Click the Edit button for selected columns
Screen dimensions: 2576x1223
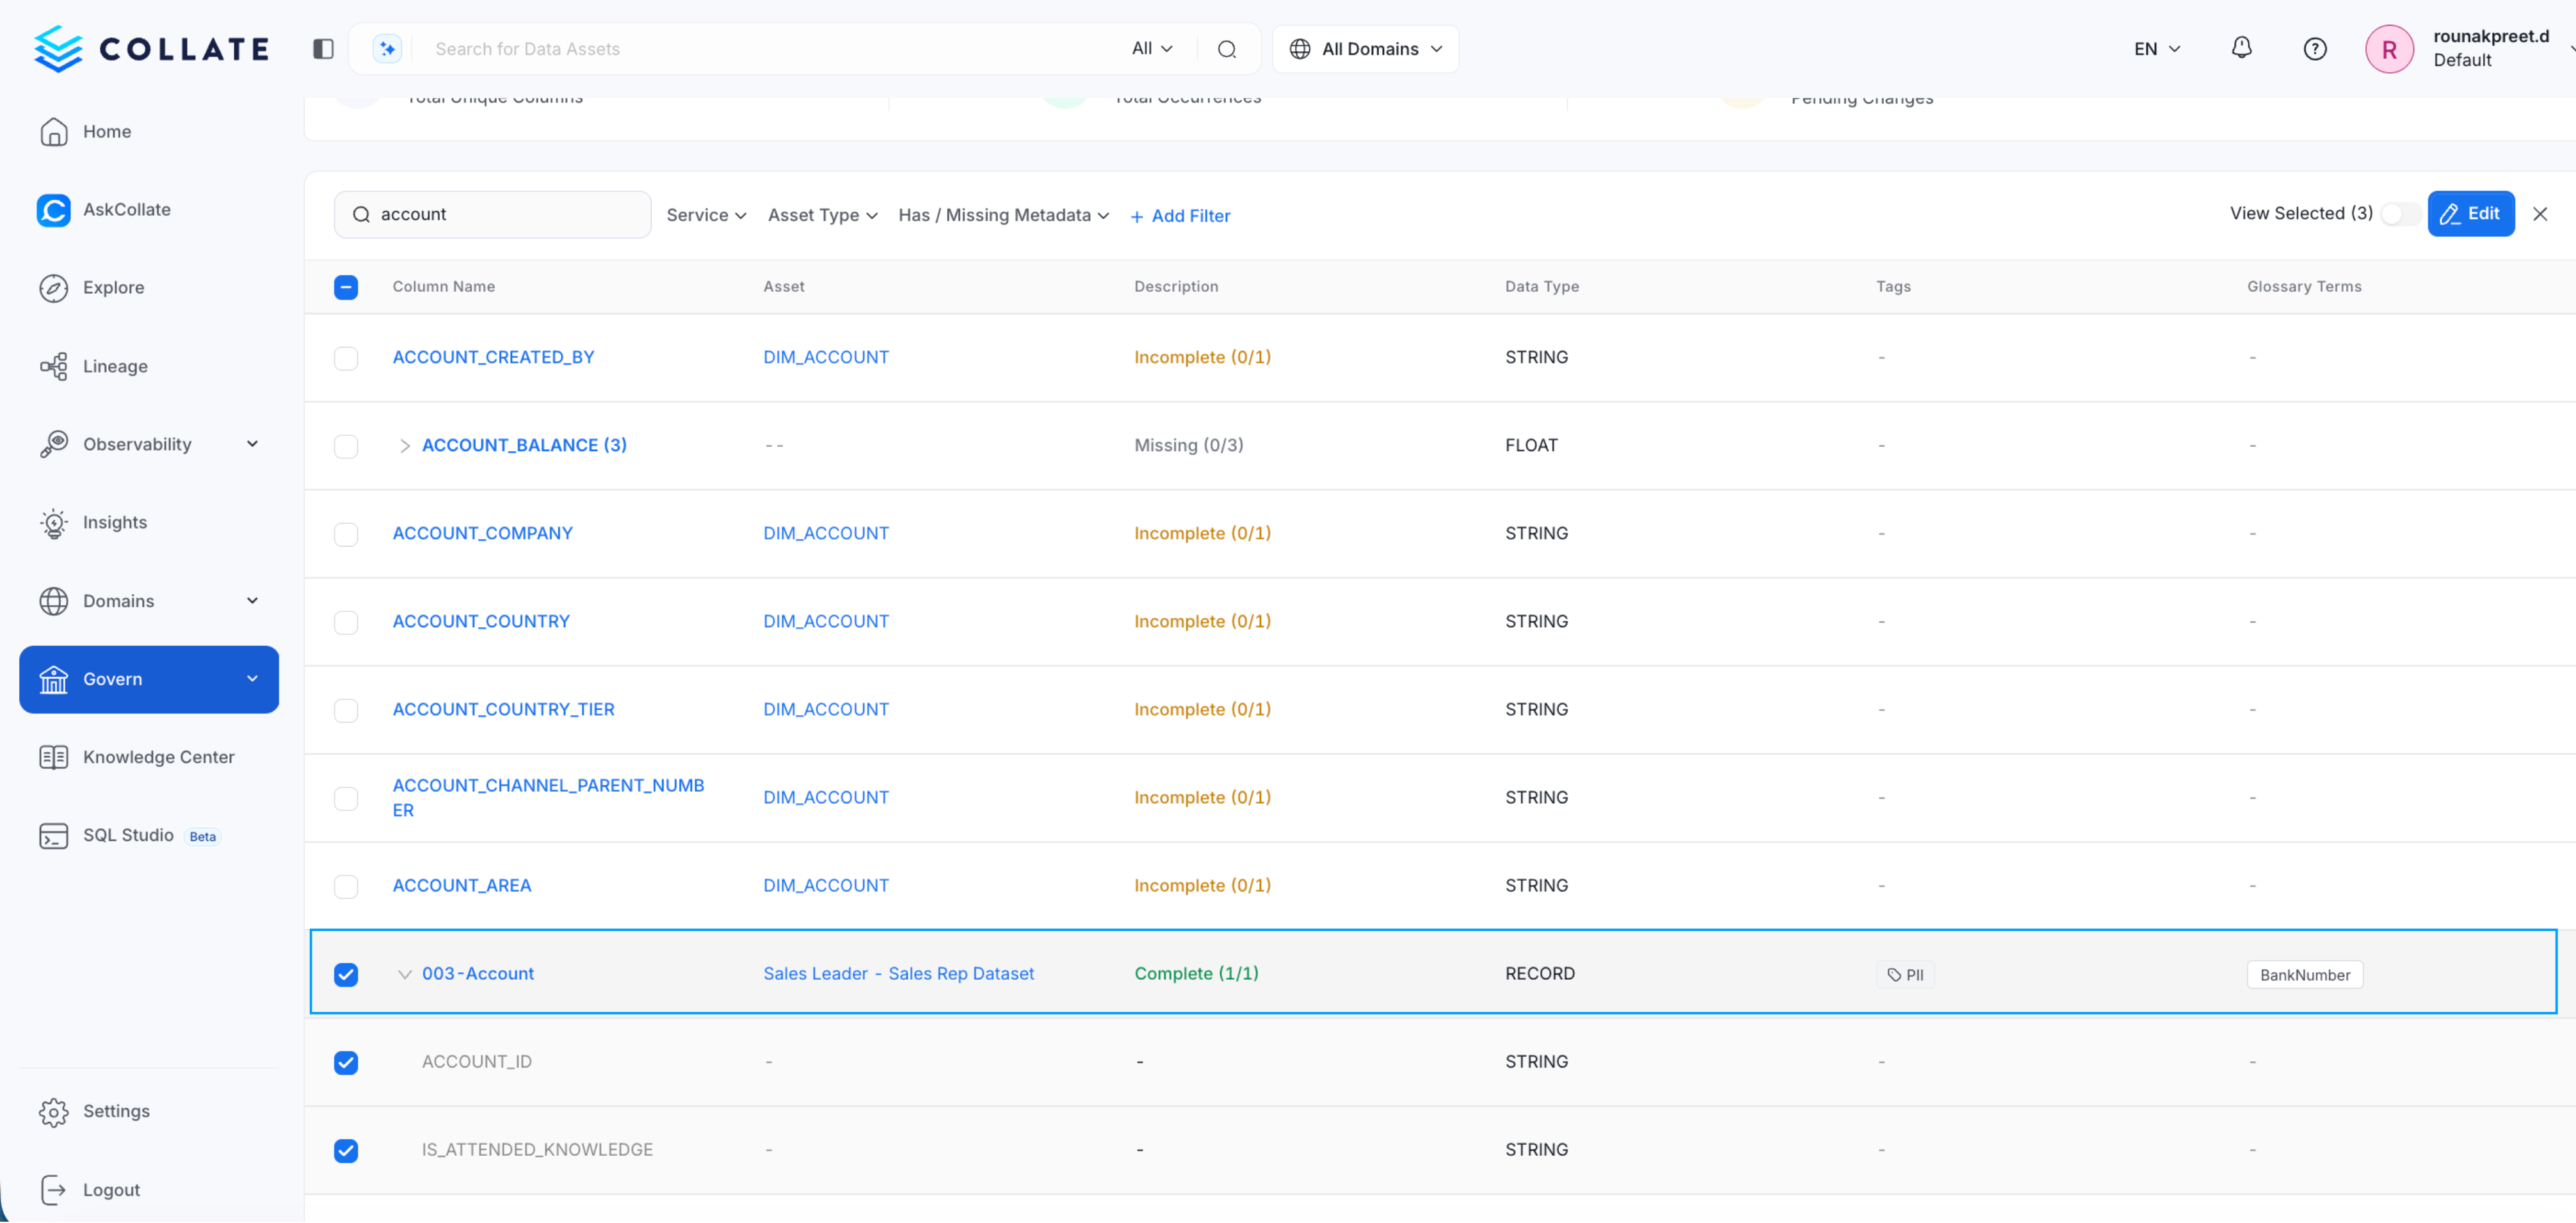2470,213
